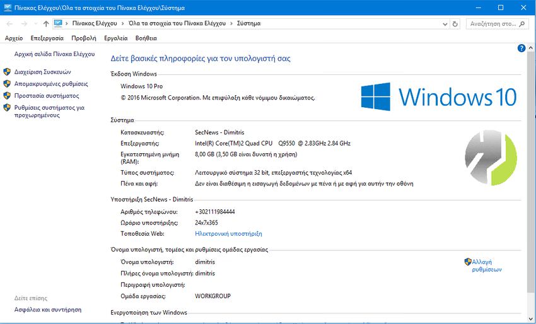
Task: Click Απομακρυσμένες ρυθμίσεις link in sidebar
Action: pyautogui.click(x=51, y=84)
